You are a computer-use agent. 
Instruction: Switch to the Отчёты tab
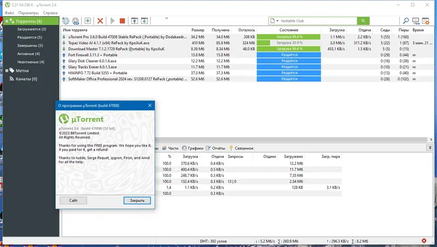tap(215, 148)
